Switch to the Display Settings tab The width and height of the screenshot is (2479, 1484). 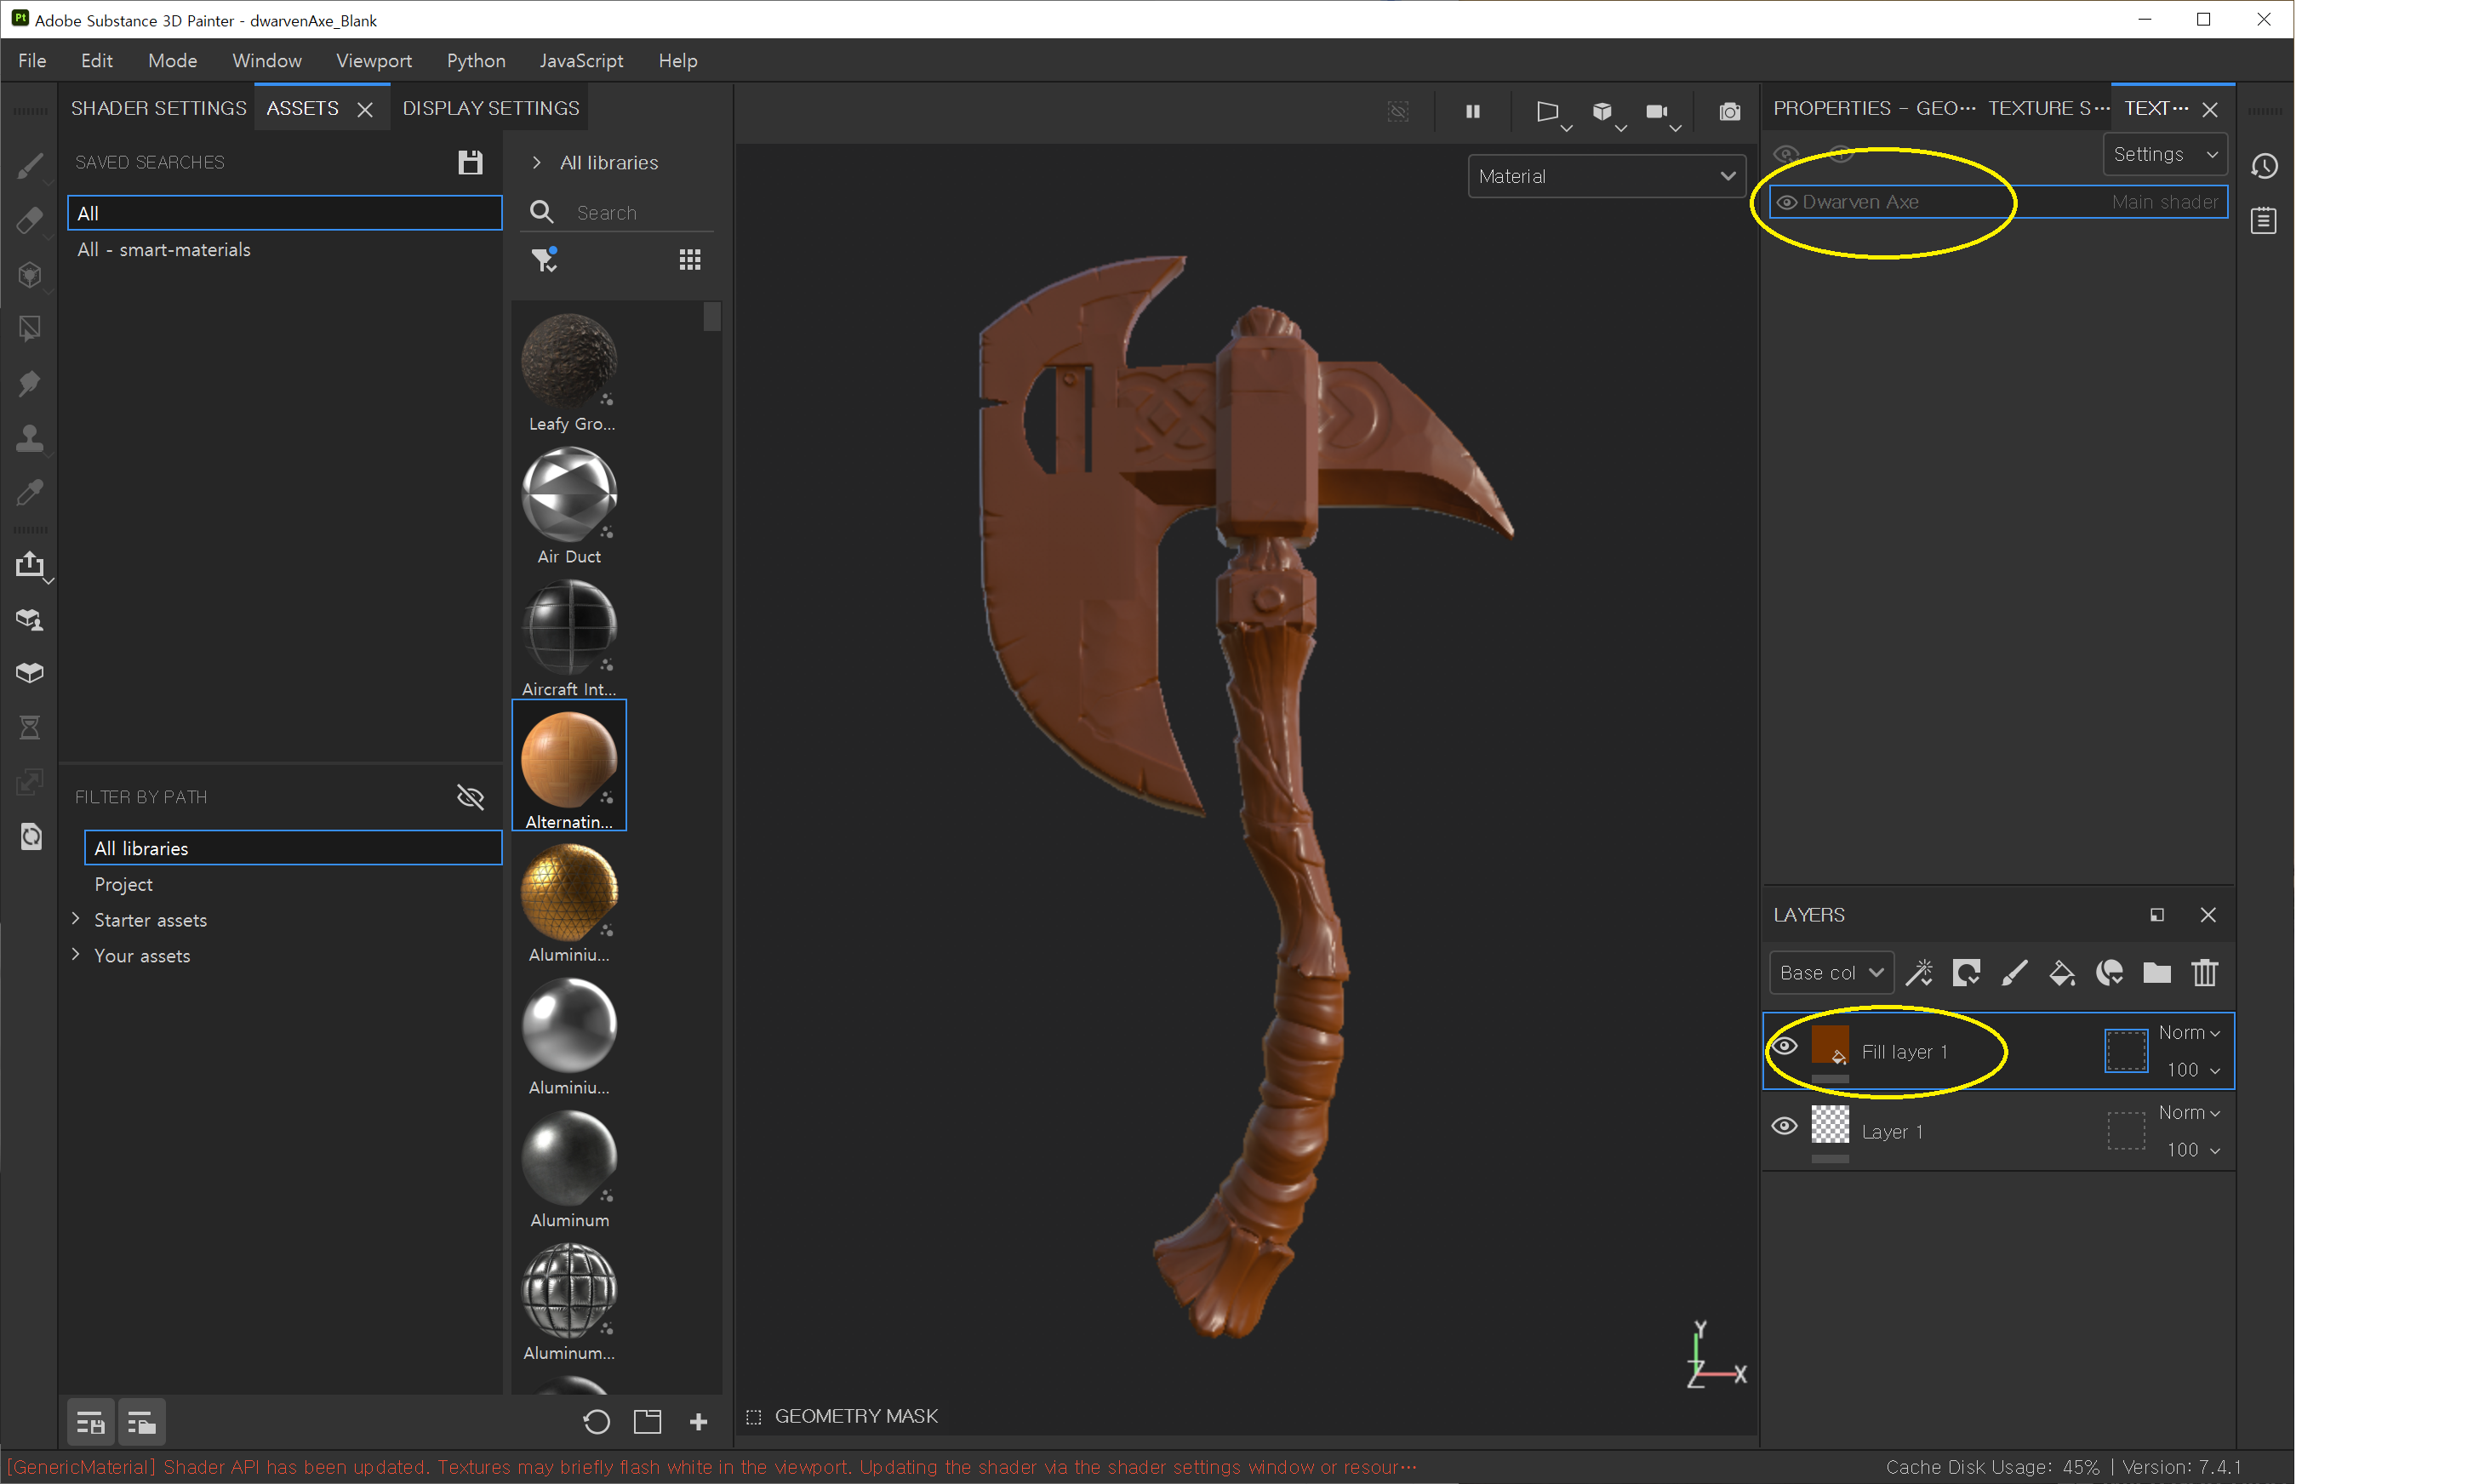(x=490, y=108)
